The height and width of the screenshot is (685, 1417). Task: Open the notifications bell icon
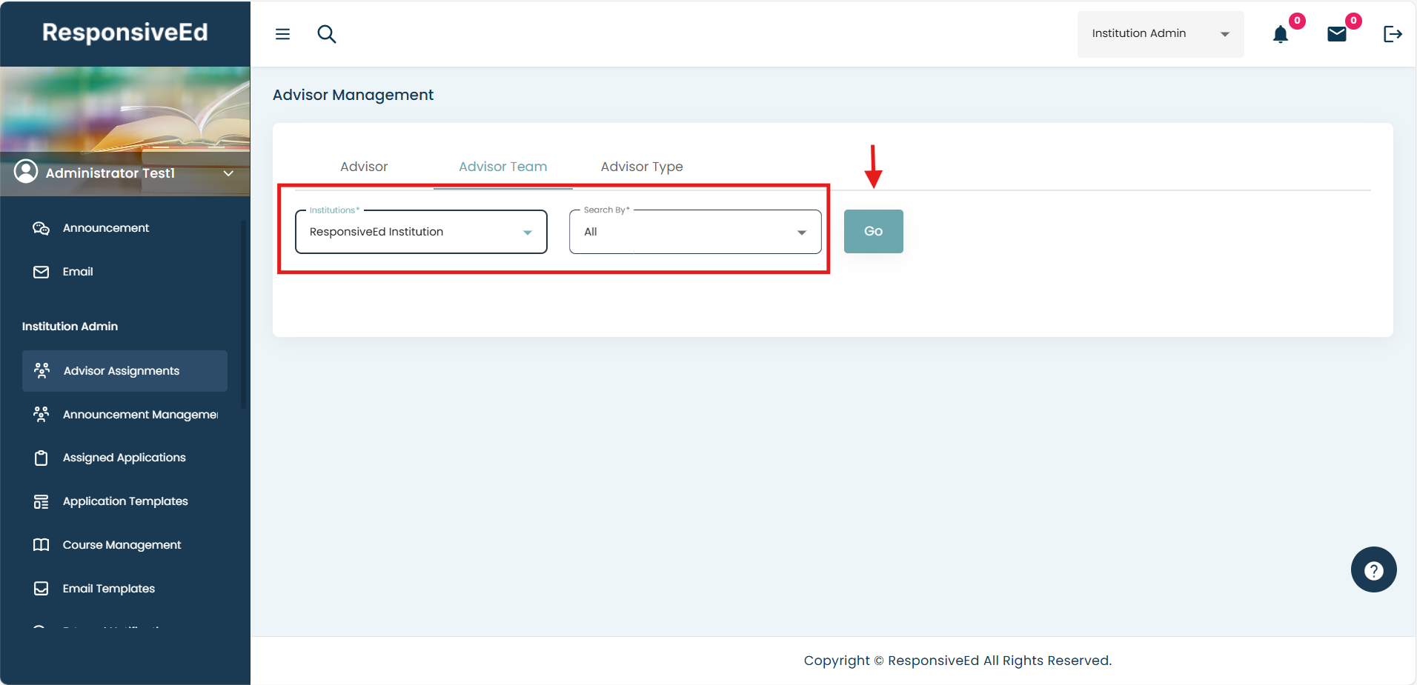1280,35
